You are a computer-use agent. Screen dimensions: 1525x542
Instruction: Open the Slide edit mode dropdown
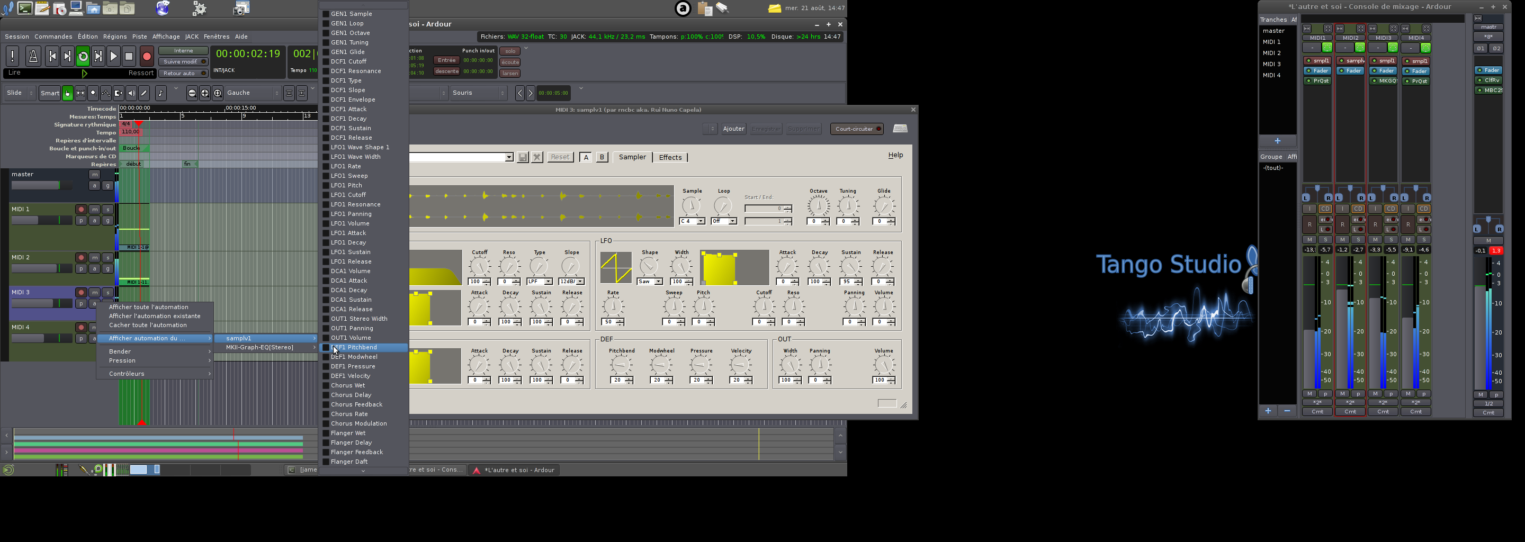click(20, 94)
